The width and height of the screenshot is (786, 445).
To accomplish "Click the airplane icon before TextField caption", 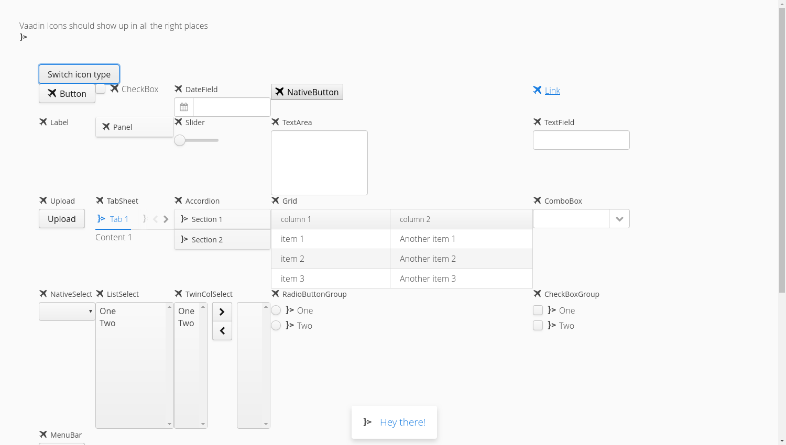I will [x=537, y=122].
